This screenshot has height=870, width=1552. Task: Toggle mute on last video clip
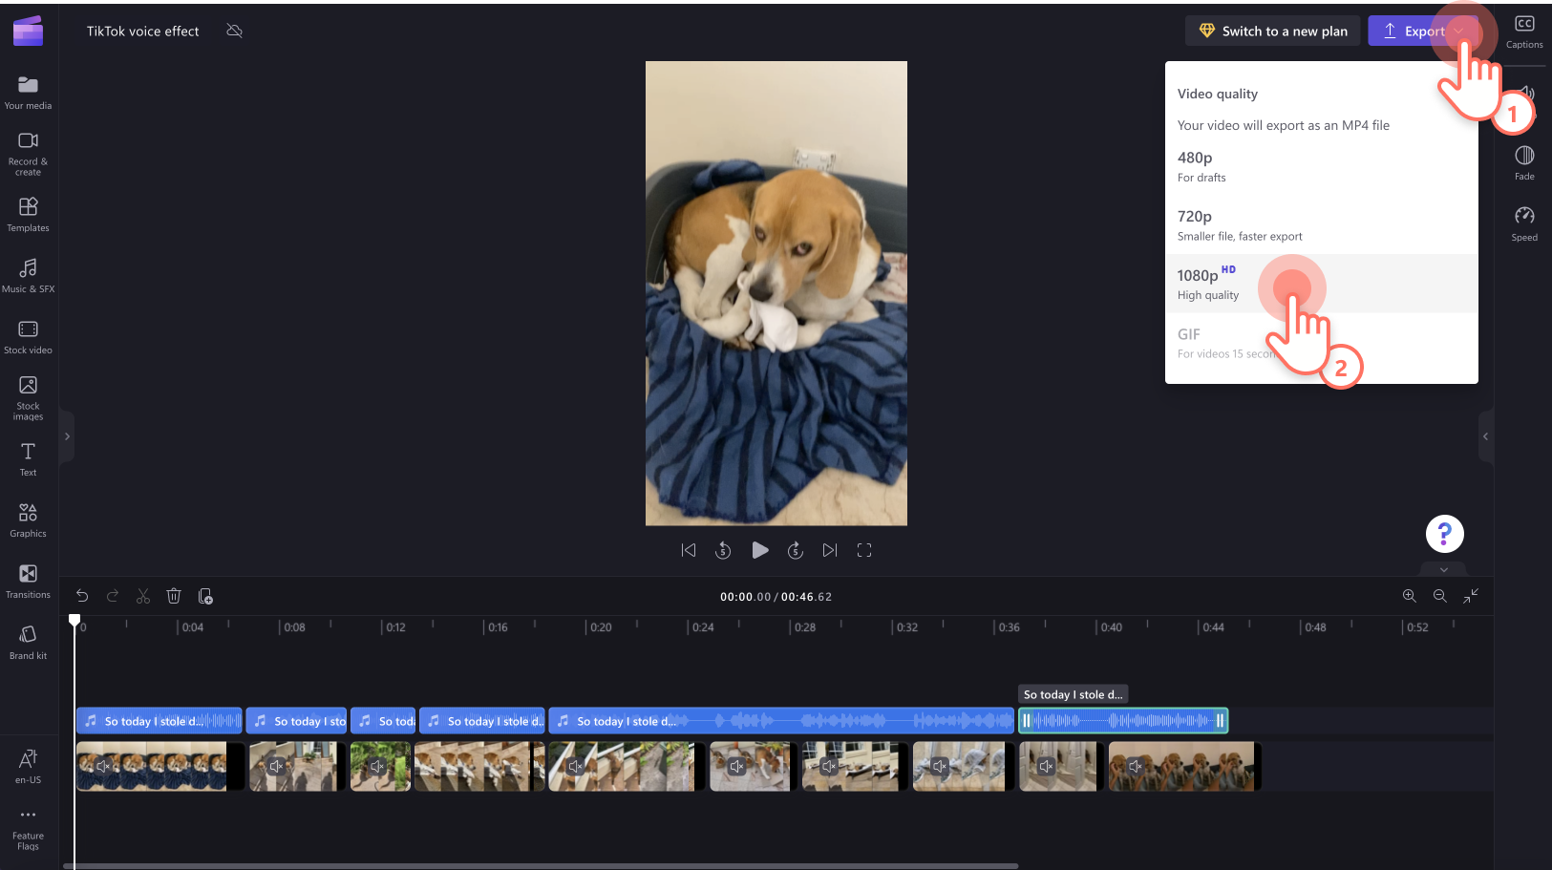click(1135, 766)
